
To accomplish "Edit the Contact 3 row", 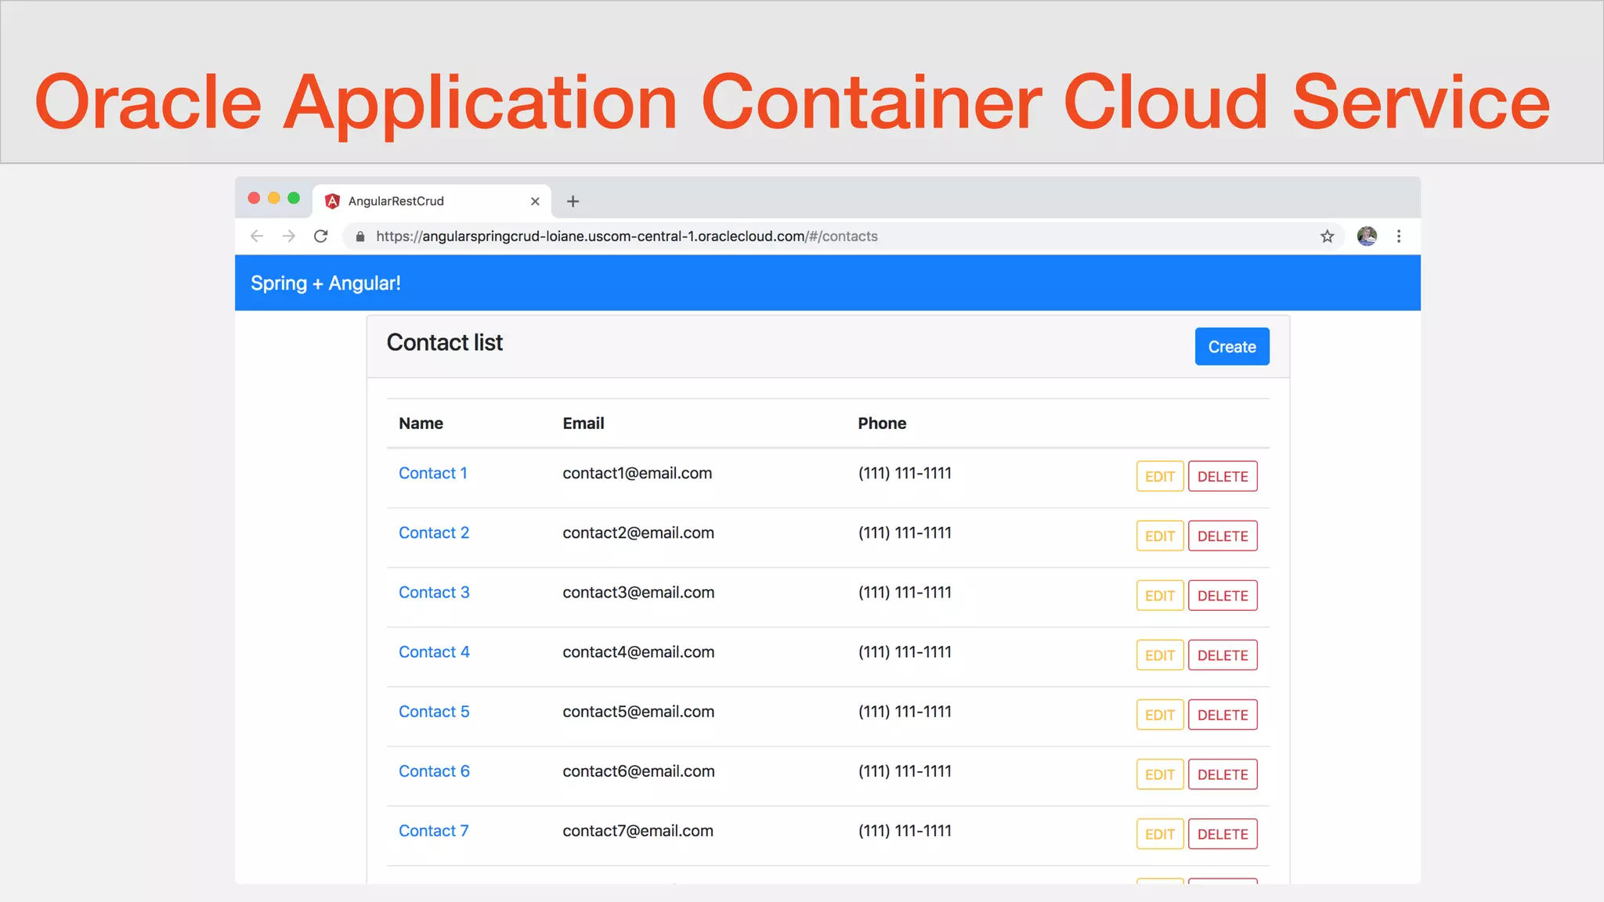I will [1160, 595].
